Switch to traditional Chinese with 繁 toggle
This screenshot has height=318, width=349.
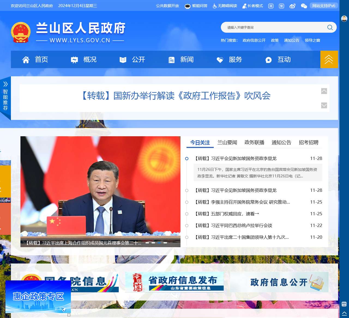281,6
